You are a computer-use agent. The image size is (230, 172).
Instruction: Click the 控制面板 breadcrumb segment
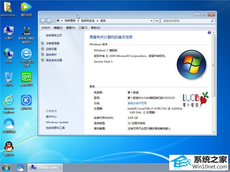click(70, 21)
